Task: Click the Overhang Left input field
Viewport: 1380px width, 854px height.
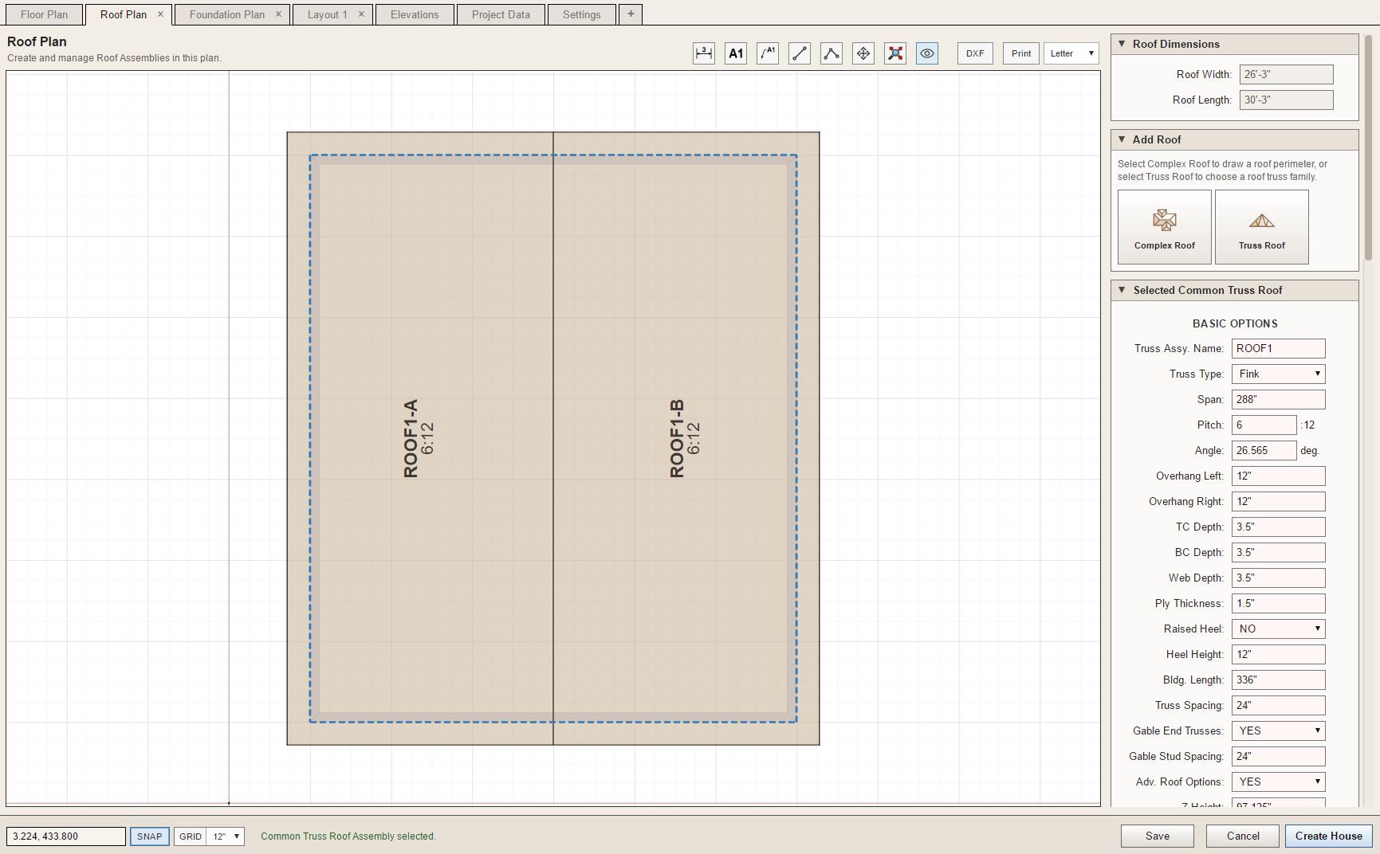Action: pyautogui.click(x=1279, y=476)
